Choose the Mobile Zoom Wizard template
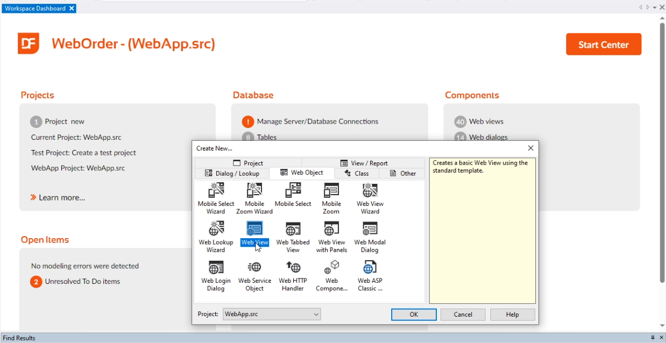The image size is (666, 343). point(254,191)
